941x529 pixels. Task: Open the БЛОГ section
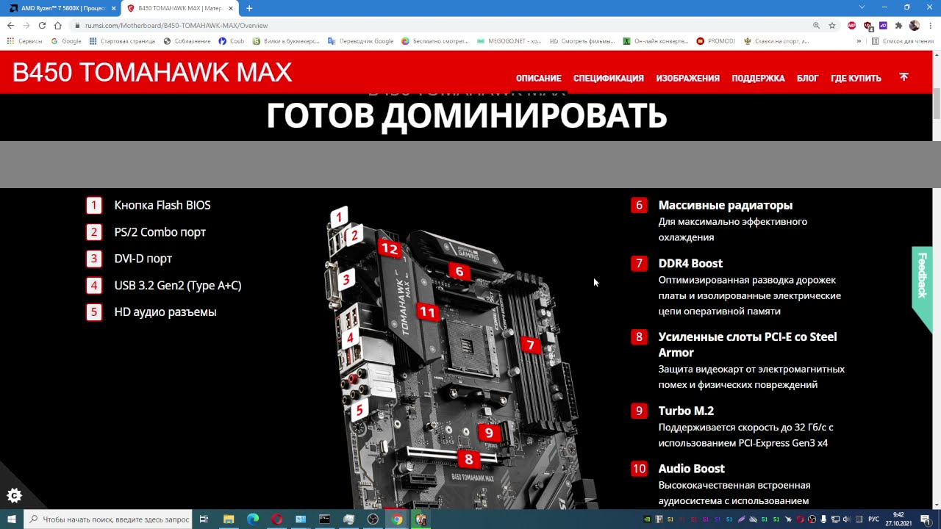(x=807, y=78)
